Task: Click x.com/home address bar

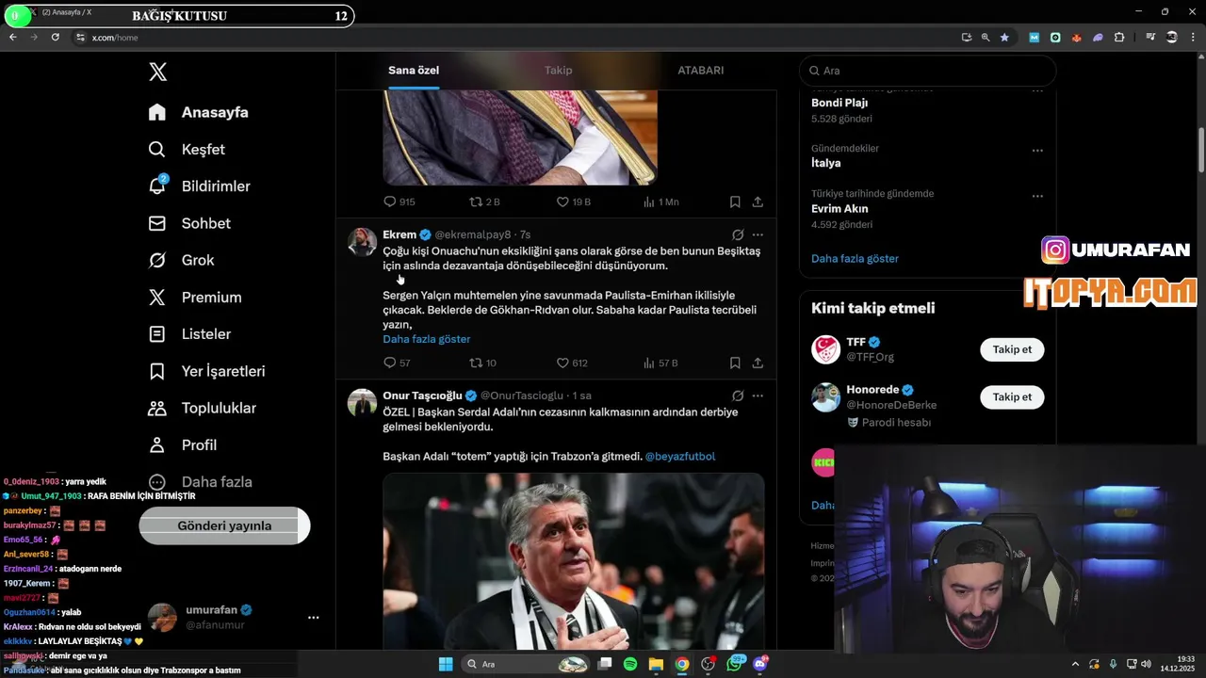Action: tap(115, 38)
